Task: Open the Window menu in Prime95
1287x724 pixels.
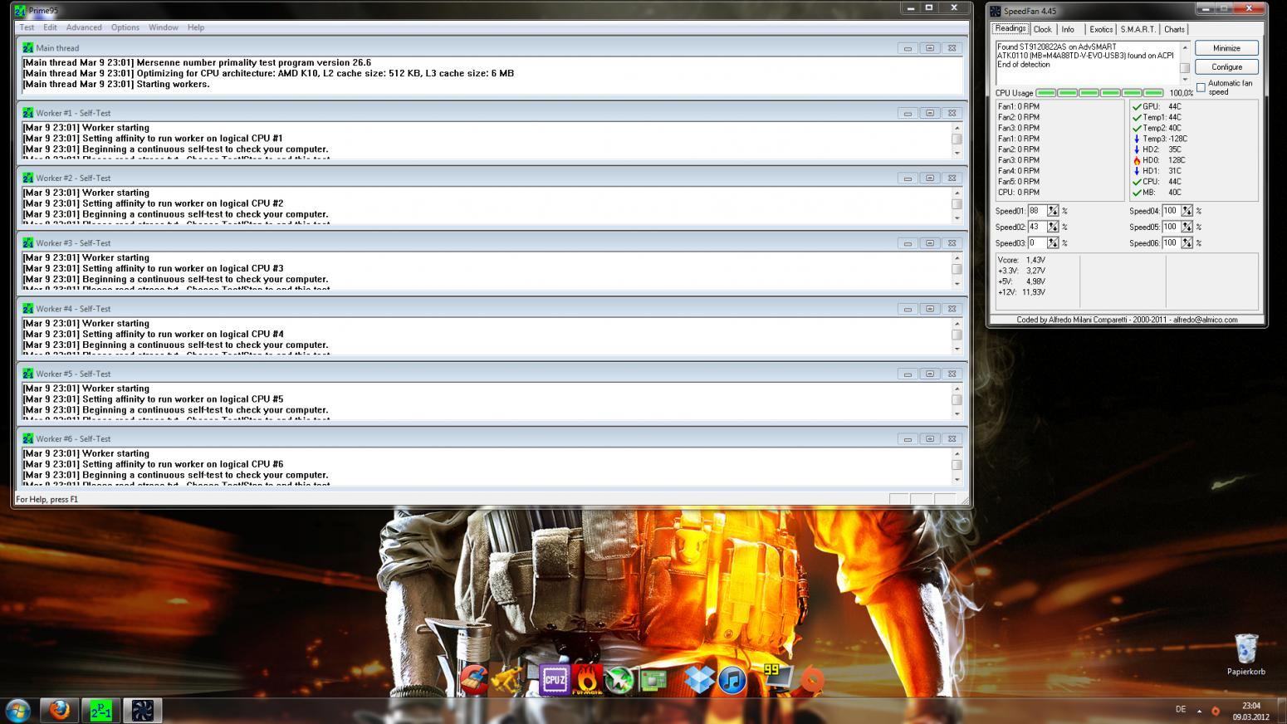Action: click(x=164, y=27)
